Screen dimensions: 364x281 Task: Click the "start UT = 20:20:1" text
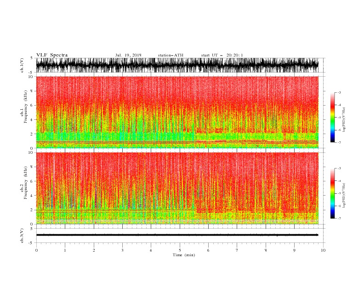222,55
